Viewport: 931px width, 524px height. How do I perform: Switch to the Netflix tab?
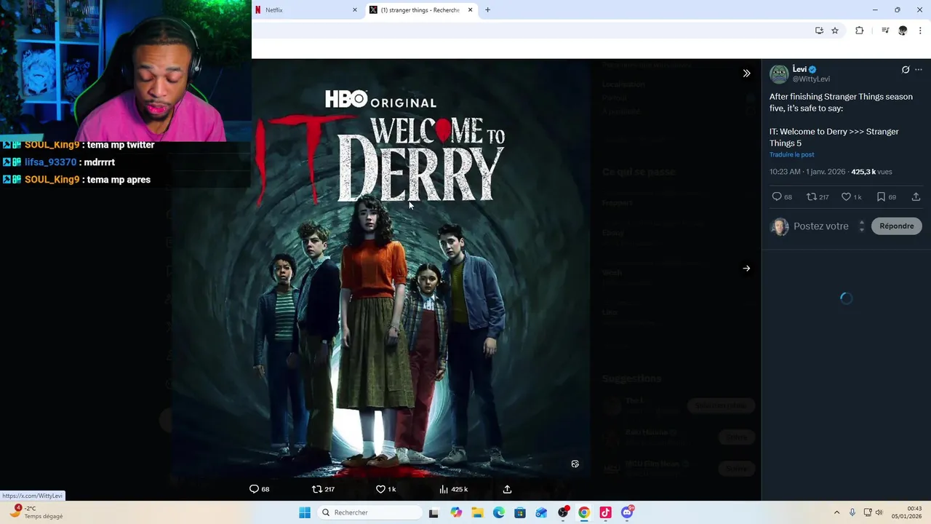(307, 10)
